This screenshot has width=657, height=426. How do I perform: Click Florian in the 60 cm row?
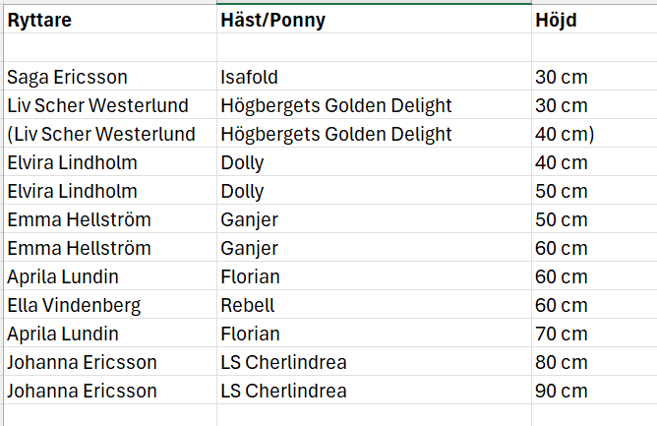374,275
